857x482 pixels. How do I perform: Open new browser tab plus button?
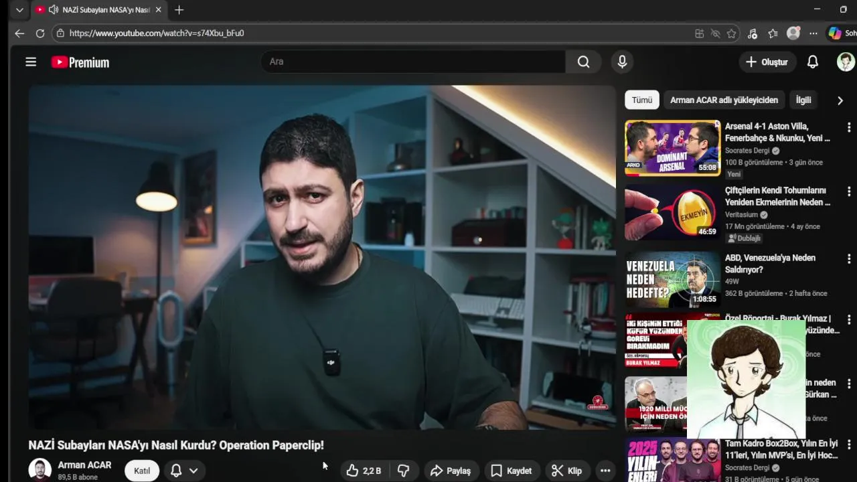[x=179, y=10]
